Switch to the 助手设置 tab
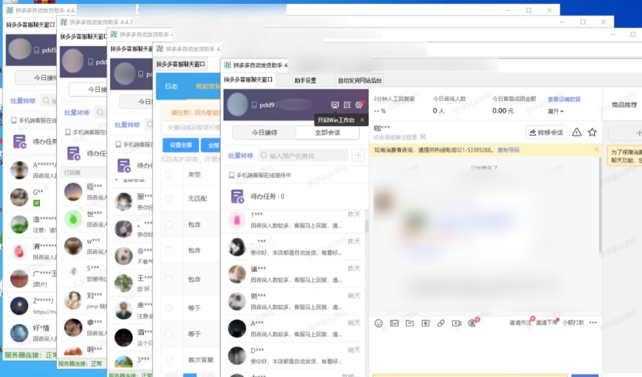Image resolution: width=642 pixels, height=377 pixels. pyautogui.click(x=305, y=80)
